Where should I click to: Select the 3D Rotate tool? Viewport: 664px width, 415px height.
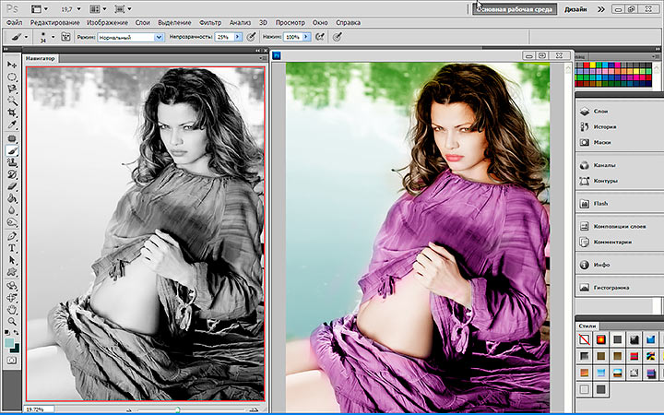point(12,286)
